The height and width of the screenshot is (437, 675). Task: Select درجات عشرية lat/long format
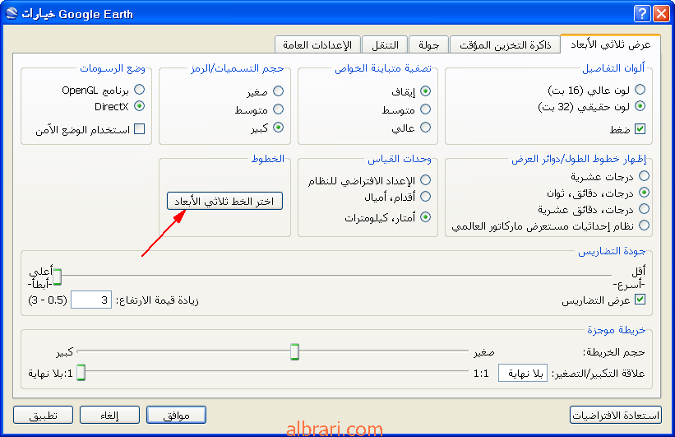coord(644,176)
